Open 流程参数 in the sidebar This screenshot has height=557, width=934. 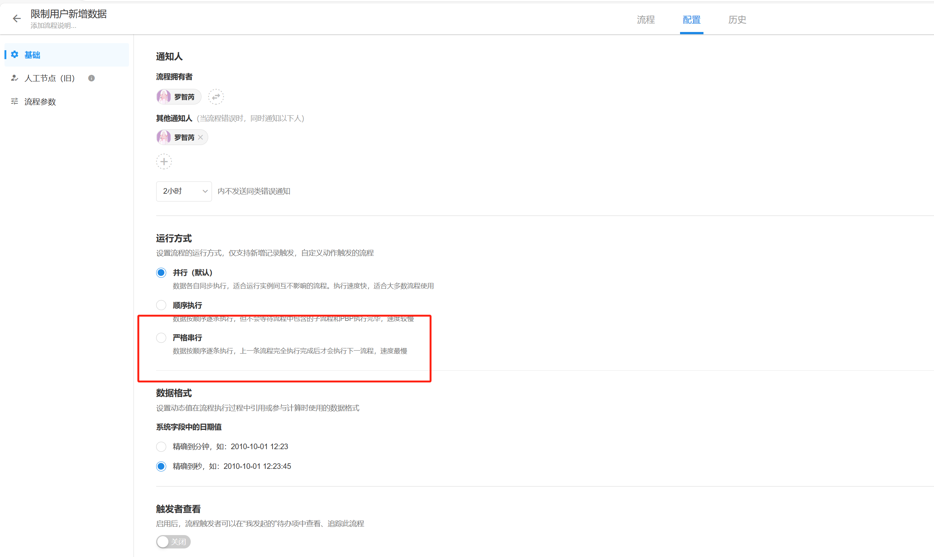point(40,102)
